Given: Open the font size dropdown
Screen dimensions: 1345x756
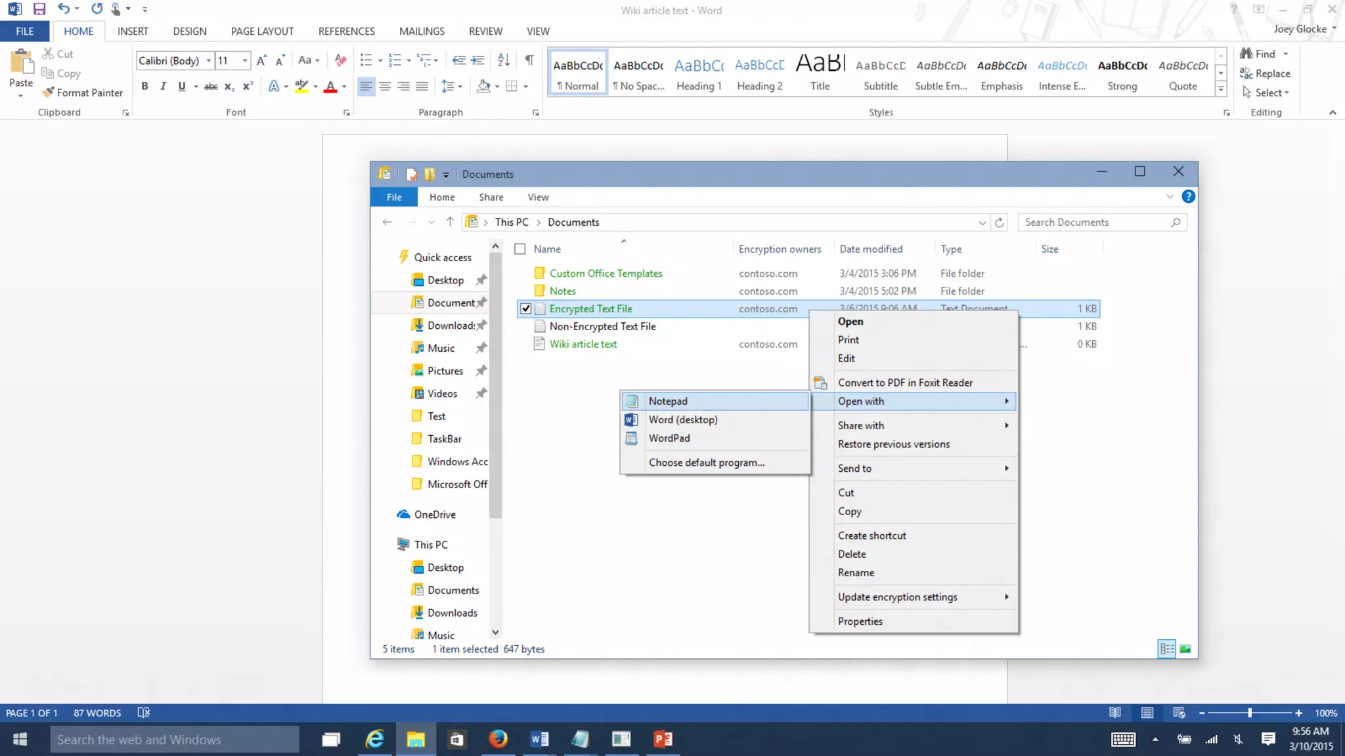Looking at the screenshot, I should [x=245, y=60].
